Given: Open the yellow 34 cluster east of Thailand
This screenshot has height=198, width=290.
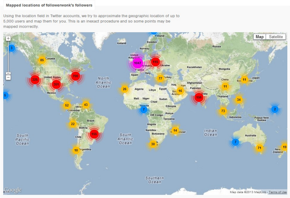Looking at the screenshot, I should (239, 100).
